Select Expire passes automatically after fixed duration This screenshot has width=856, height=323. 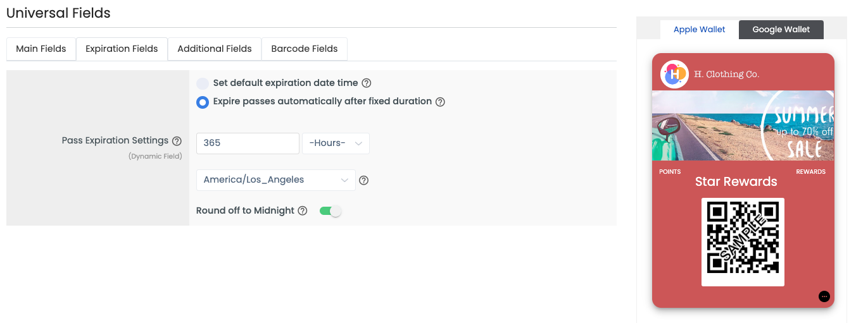tap(203, 102)
